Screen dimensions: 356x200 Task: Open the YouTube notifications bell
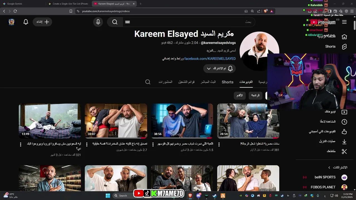[26, 22]
